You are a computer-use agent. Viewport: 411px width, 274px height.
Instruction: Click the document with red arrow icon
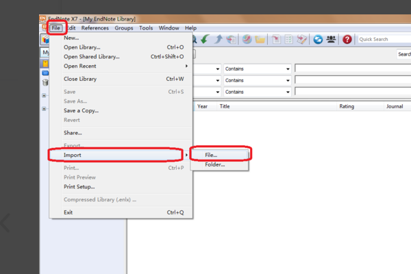[276, 39]
